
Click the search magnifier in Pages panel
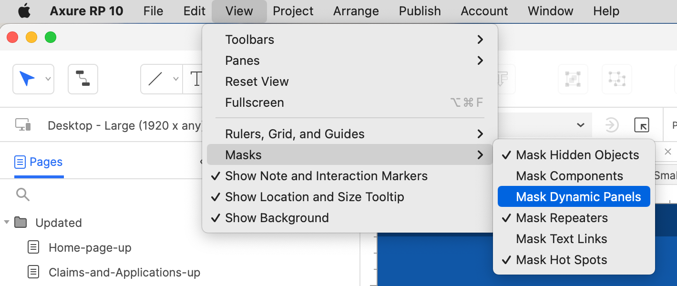[22, 194]
